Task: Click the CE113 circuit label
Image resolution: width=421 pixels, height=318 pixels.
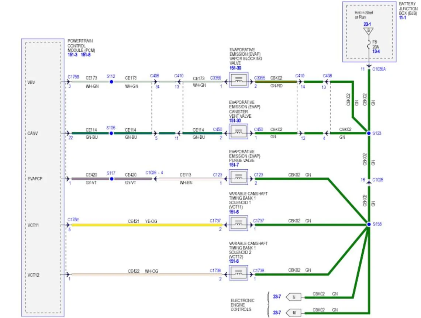Action: [x=185, y=175]
